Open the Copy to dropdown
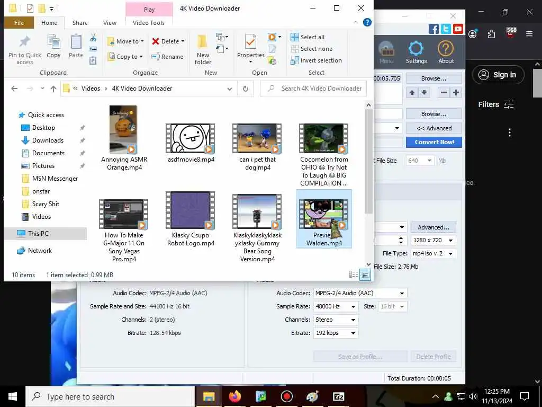The height and width of the screenshot is (407, 542). [x=125, y=56]
